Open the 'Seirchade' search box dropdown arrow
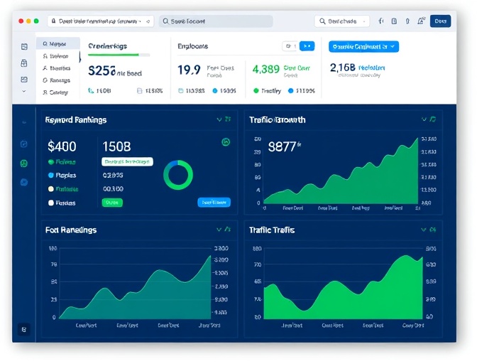 [x=364, y=21]
